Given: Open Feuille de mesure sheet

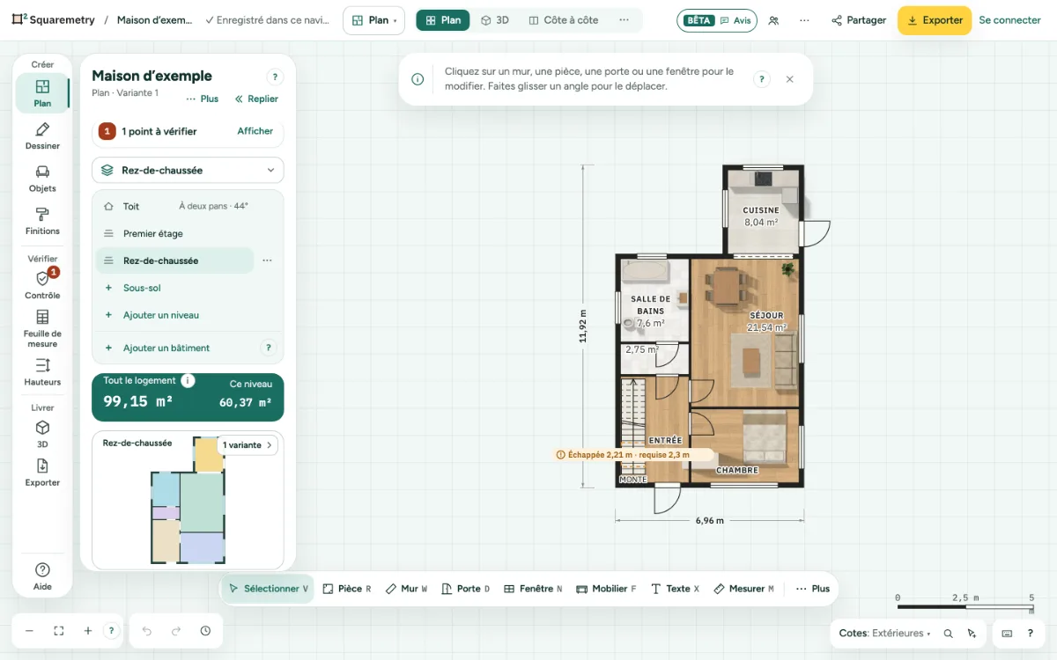Looking at the screenshot, I should coord(42,329).
